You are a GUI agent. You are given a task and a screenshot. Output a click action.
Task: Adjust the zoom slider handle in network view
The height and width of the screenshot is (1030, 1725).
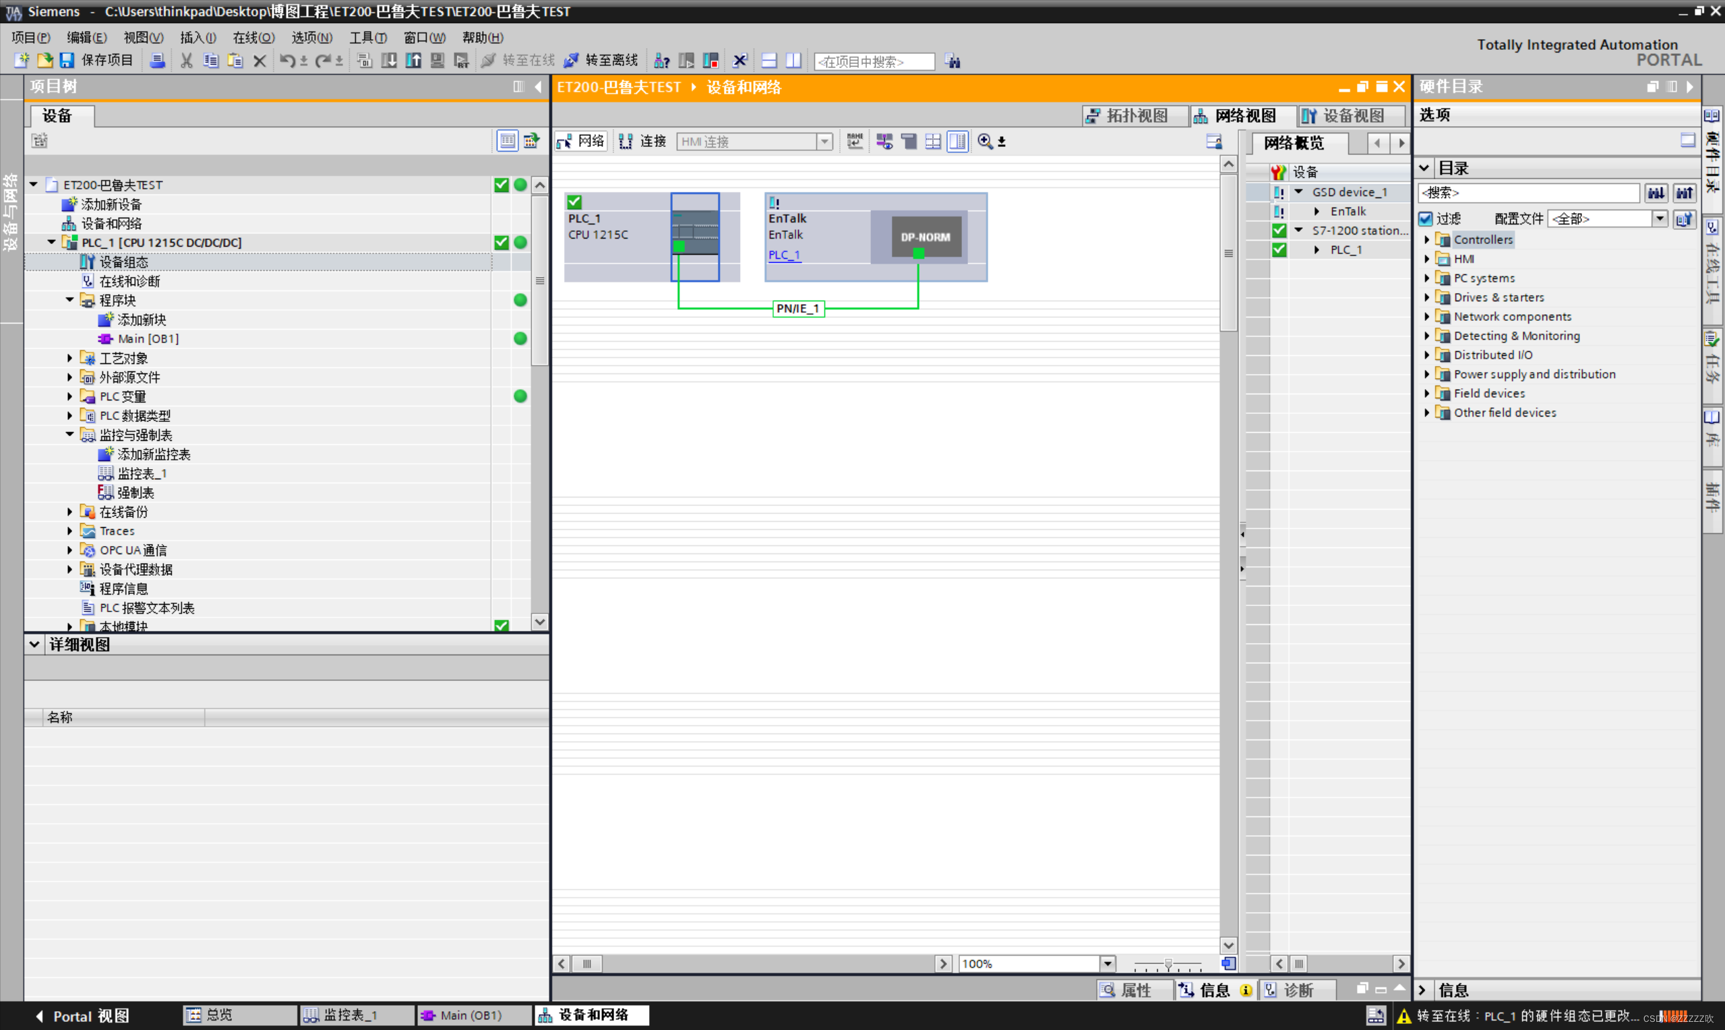(x=1168, y=963)
